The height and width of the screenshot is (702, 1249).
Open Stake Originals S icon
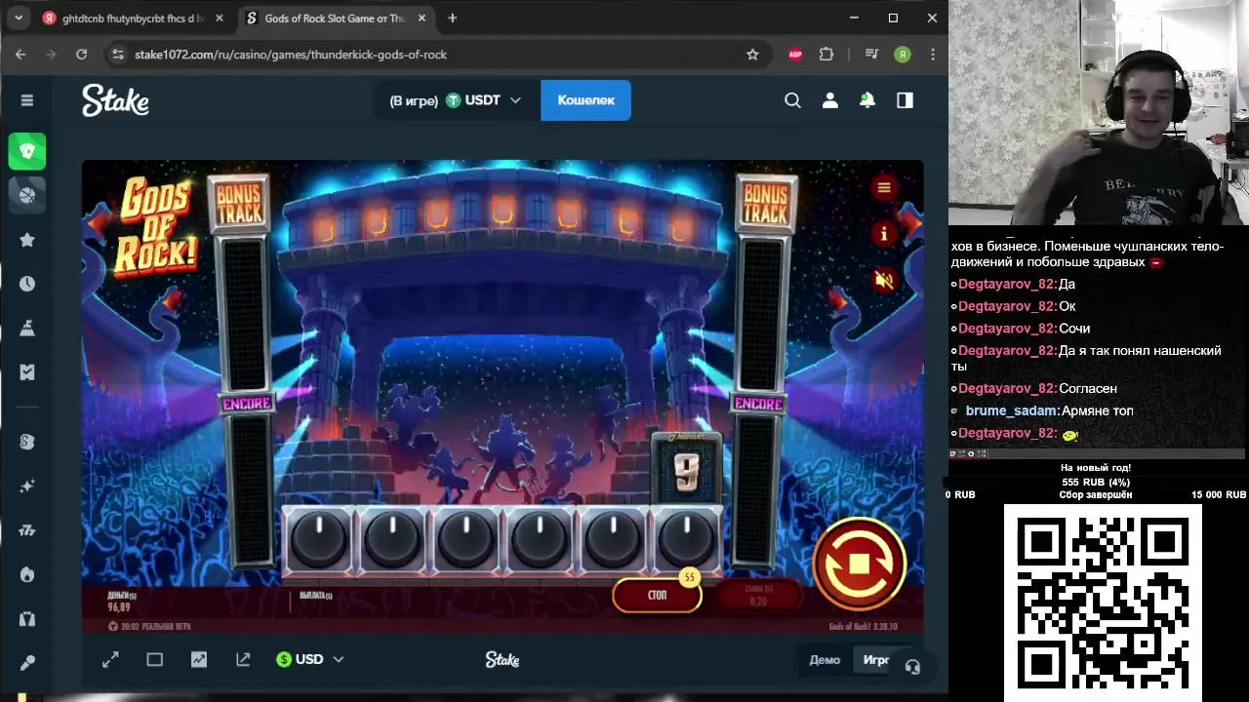click(27, 442)
